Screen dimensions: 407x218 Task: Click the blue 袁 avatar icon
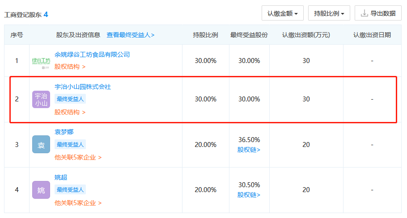tap(41, 144)
